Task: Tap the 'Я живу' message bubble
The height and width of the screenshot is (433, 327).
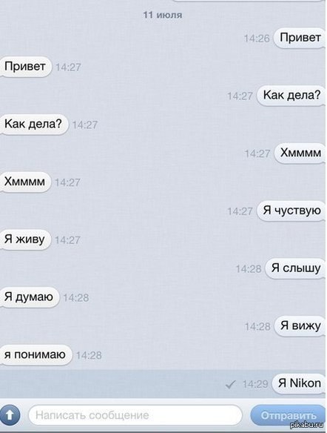Action: (x=25, y=239)
